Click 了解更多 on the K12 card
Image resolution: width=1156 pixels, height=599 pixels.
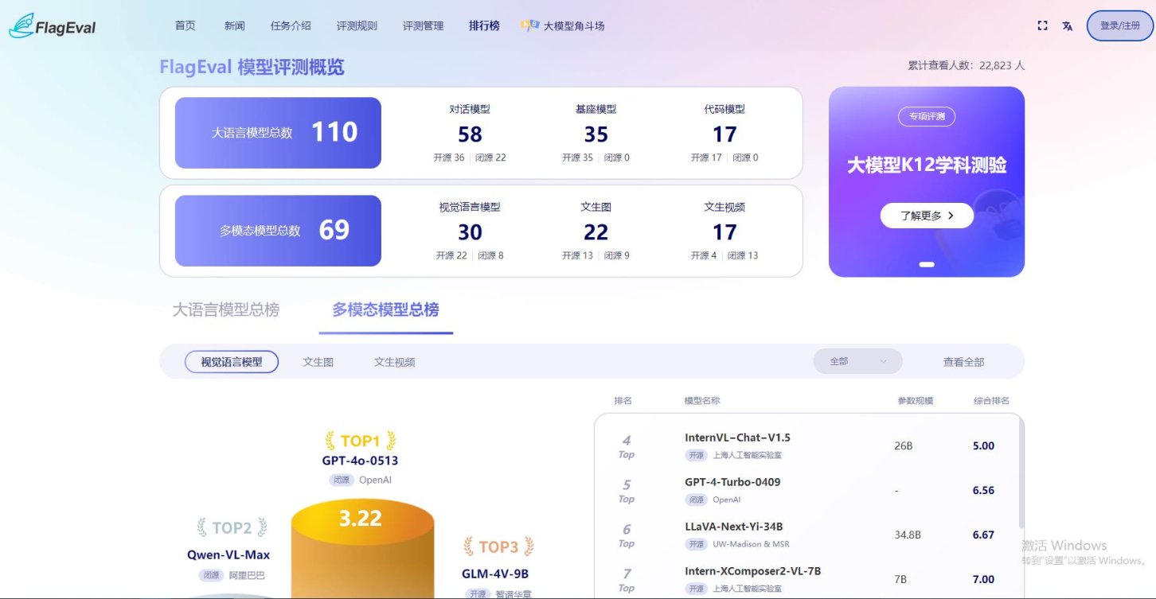(x=926, y=215)
